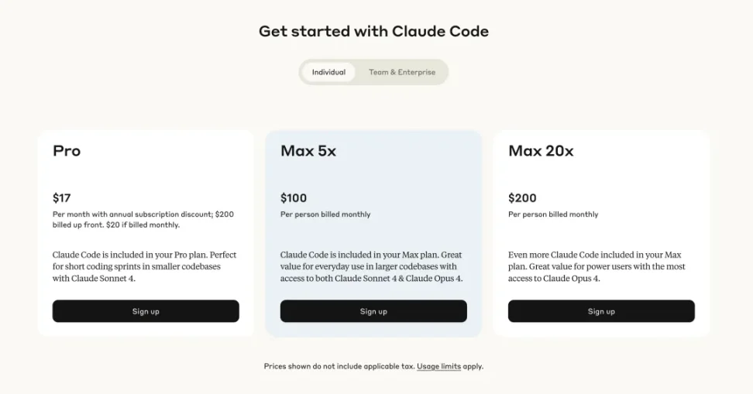Click the Max 5x plan description paragraph

[x=372, y=266]
